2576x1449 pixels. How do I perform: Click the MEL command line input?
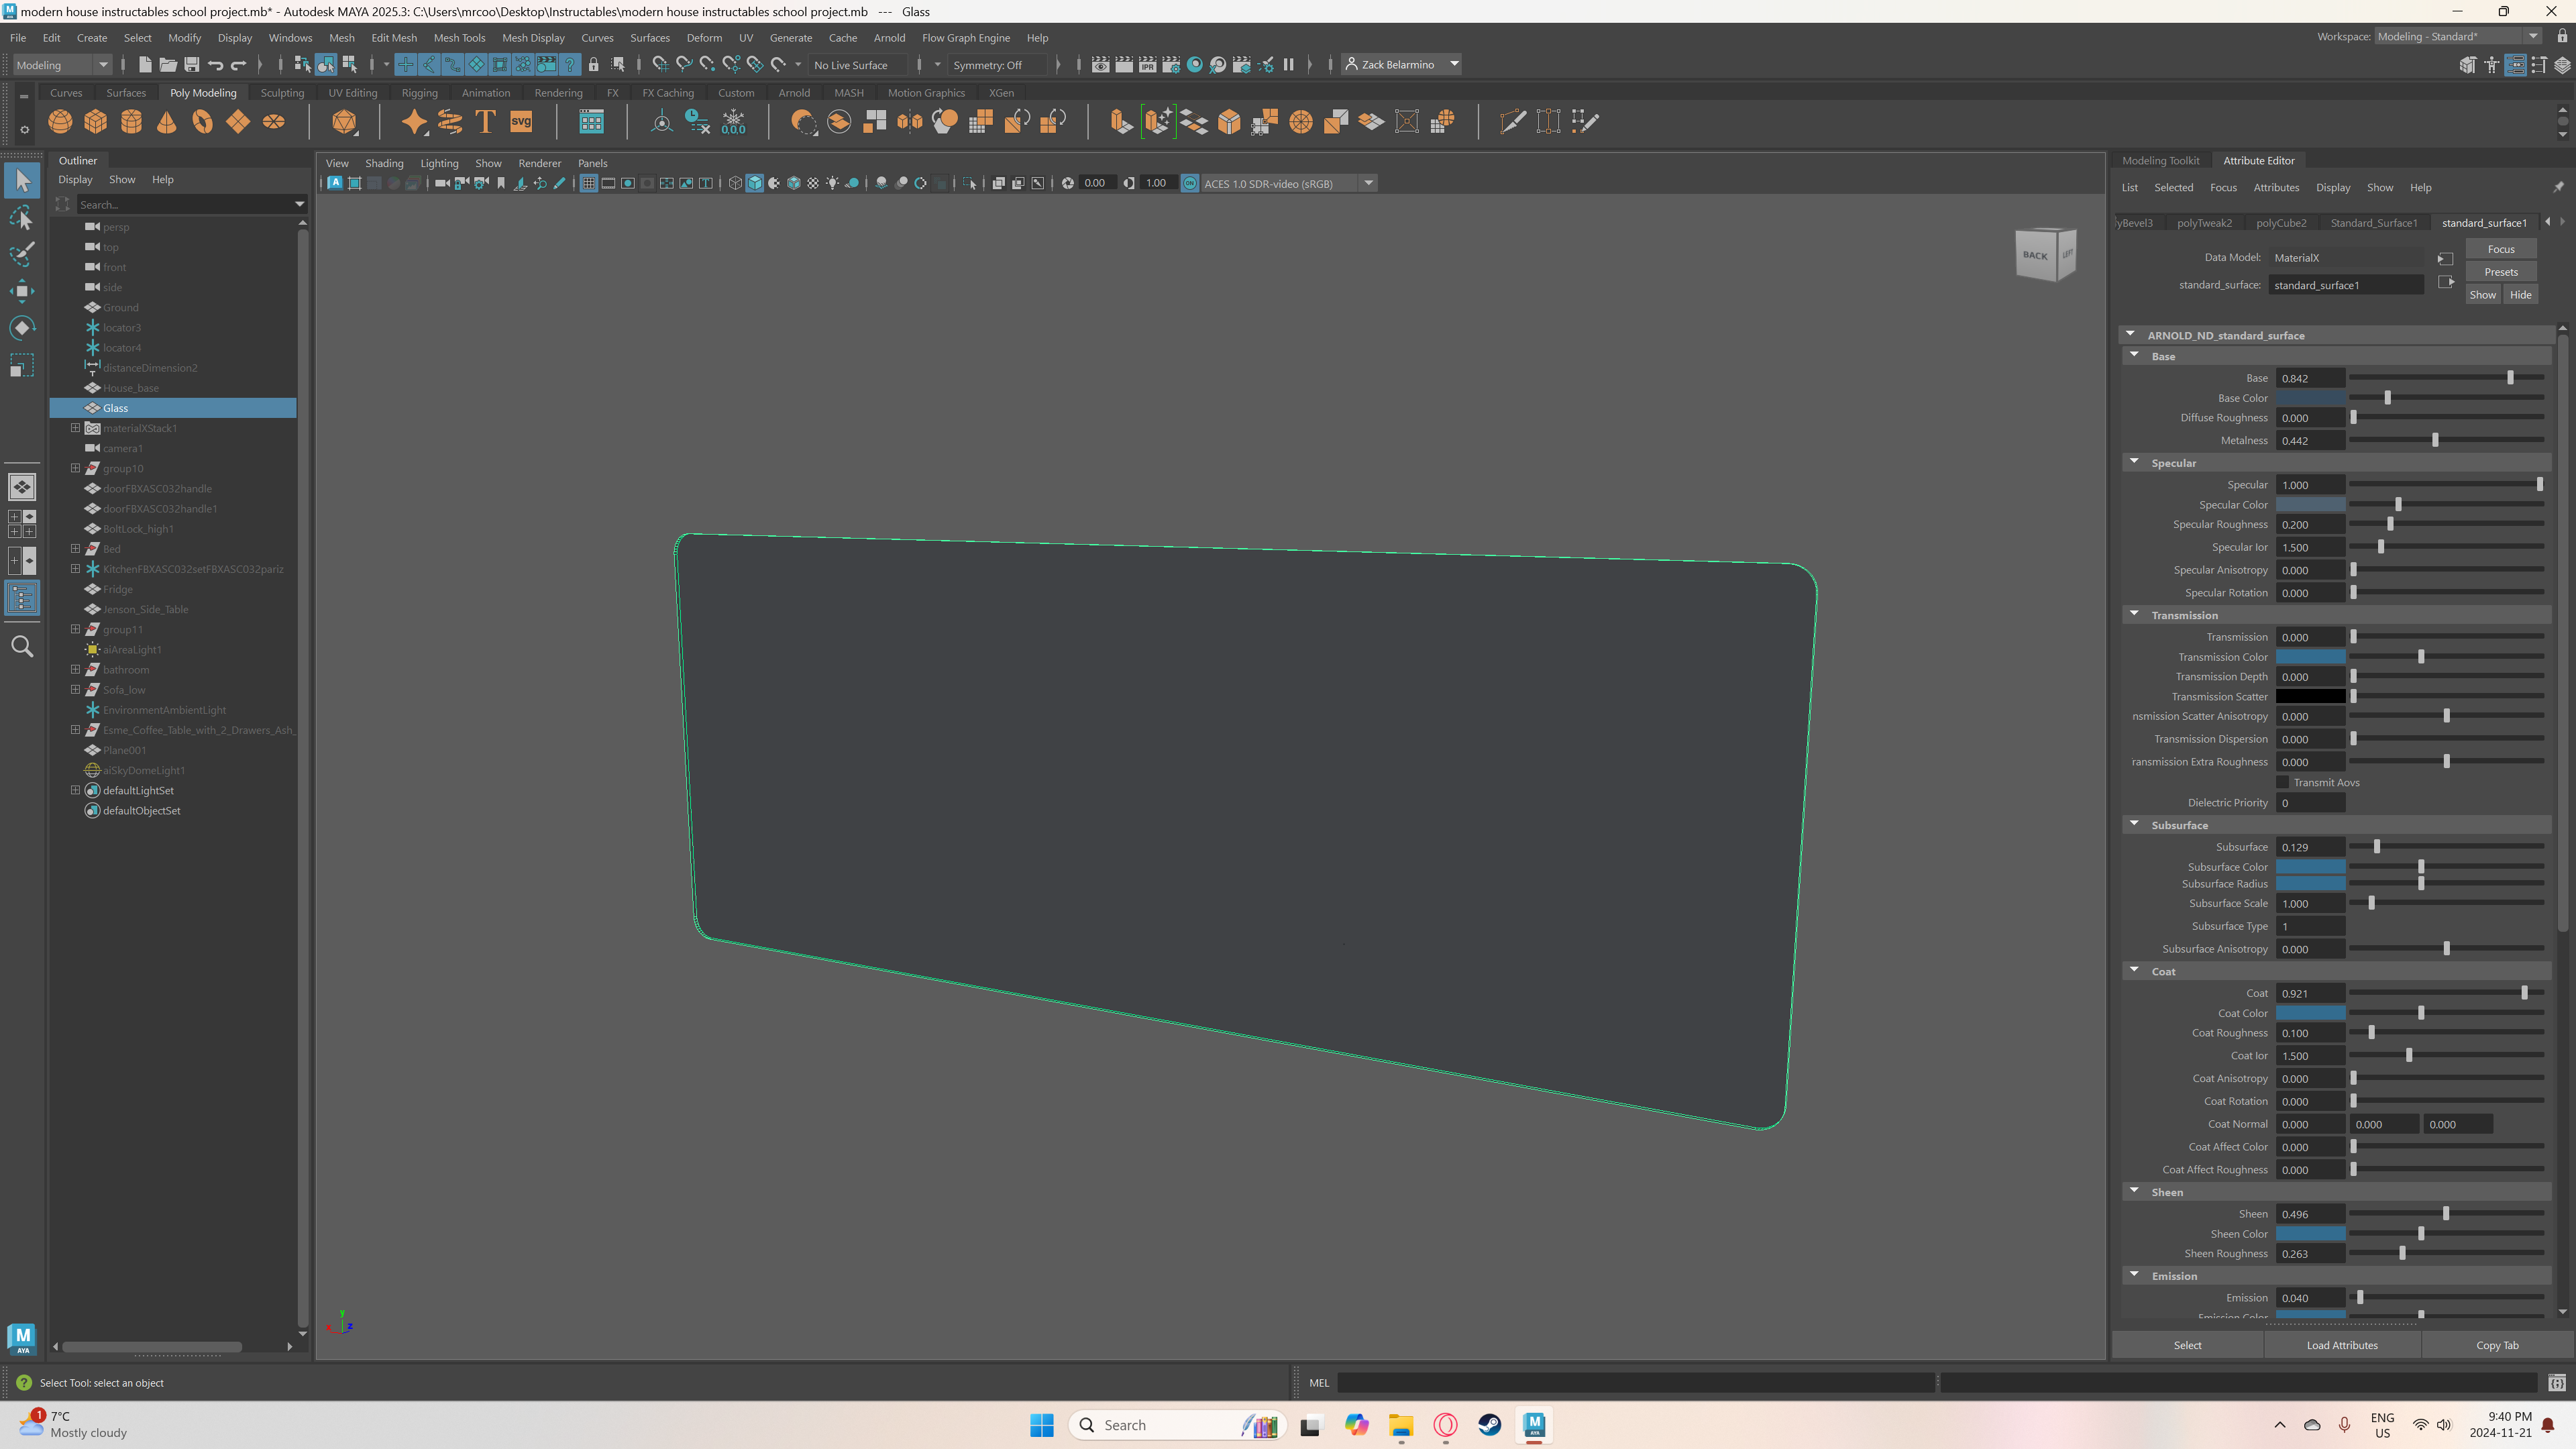[x=1636, y=1383]
